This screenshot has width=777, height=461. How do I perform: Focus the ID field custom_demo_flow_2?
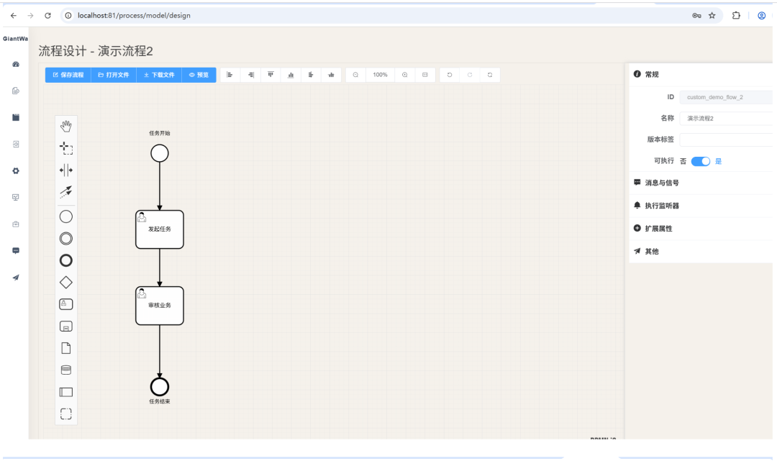[726, 97]
